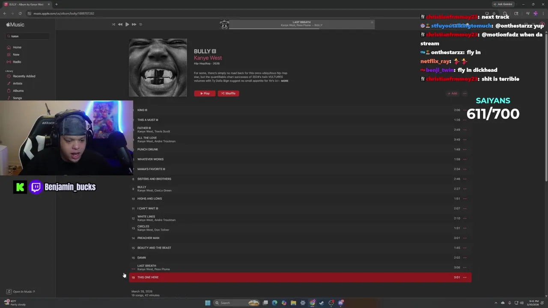This screenshot has width=548, height=308.
Task: Open Don Toliver link under CIRCLES
Action: [x=162, y=230]
